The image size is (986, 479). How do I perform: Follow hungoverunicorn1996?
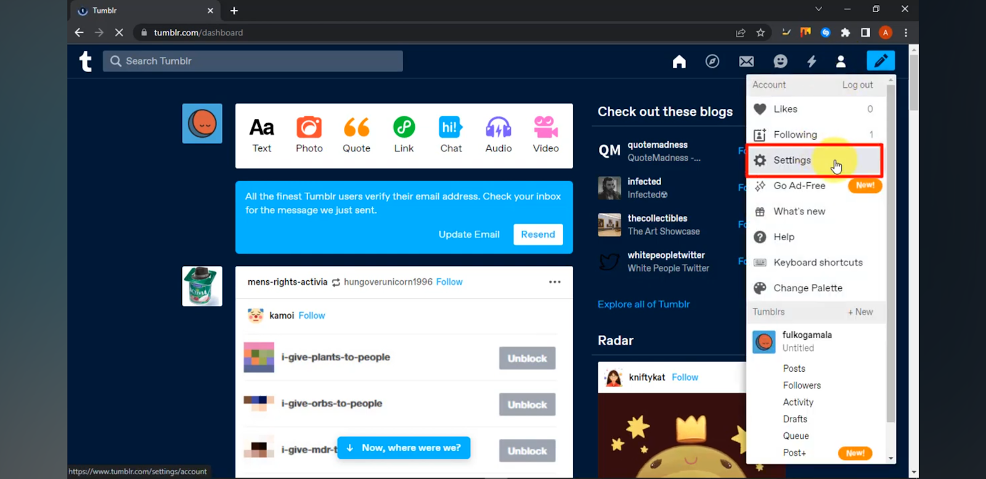449,282
